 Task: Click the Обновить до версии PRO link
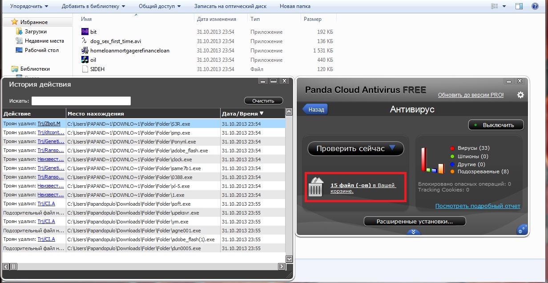[x=471, y=95]
